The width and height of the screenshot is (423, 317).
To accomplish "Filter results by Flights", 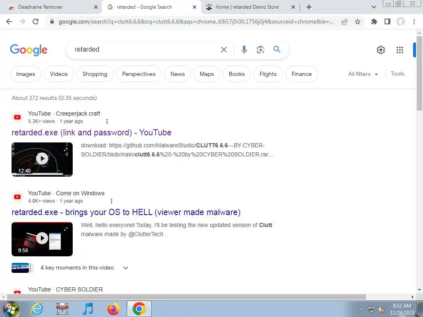I will 268,74.
